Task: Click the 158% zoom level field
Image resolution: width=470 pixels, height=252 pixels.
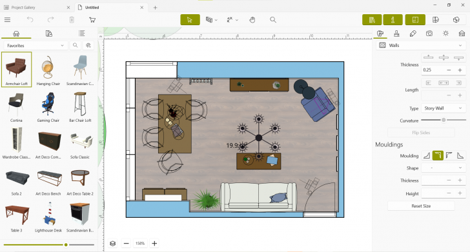Action: tap(140, 244)
